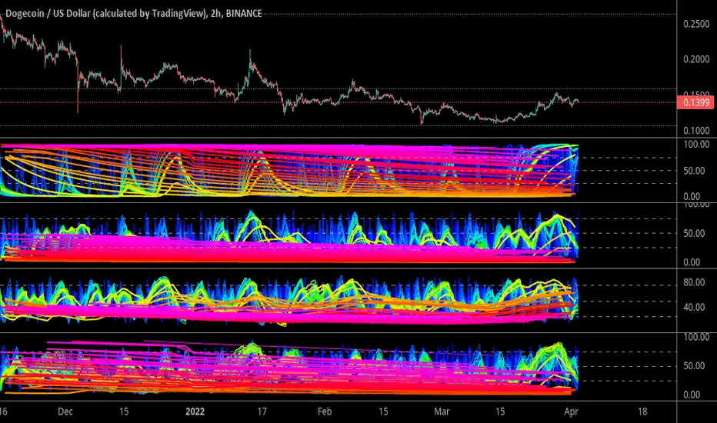Click the 17 date label on the time axis

click(x=262, y=411)
